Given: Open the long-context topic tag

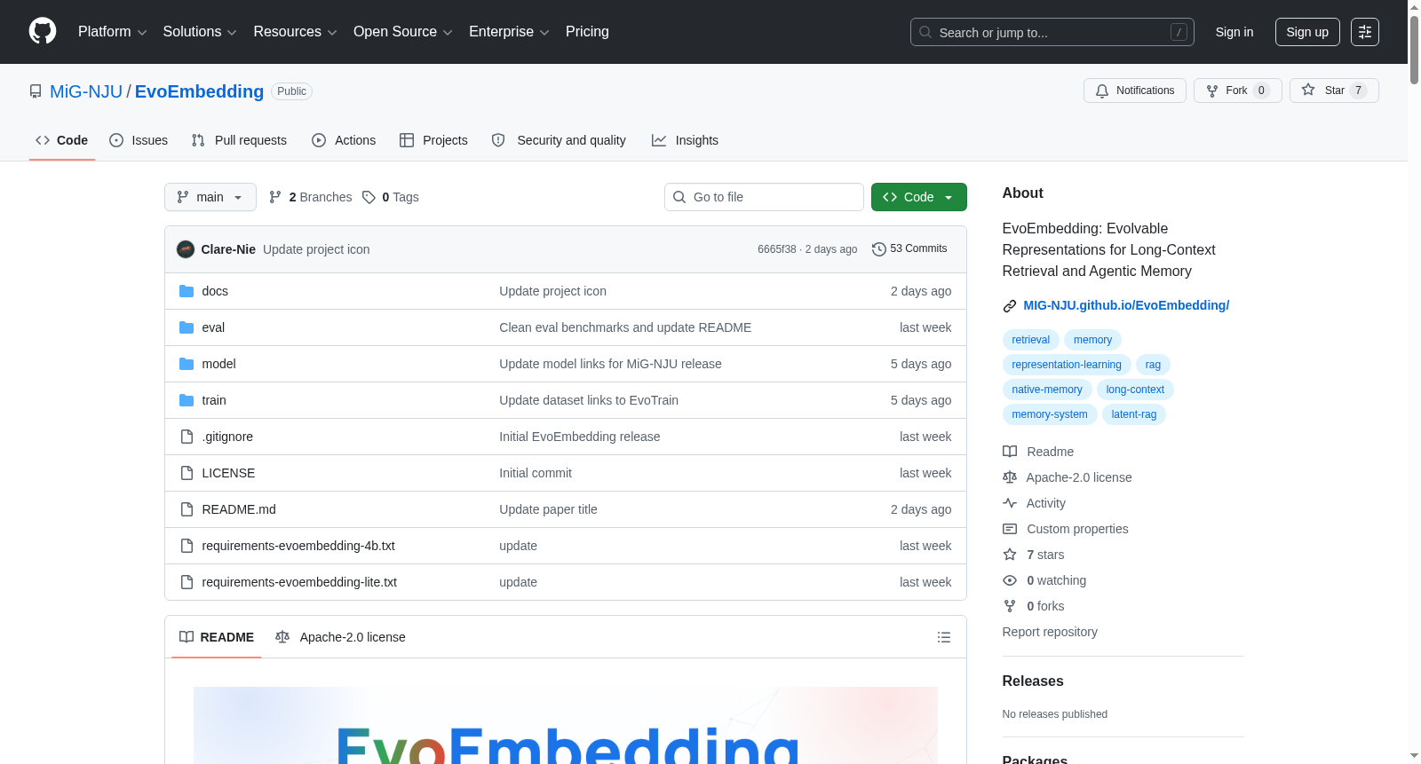Looking at the screenshot, I should 1135,390.
